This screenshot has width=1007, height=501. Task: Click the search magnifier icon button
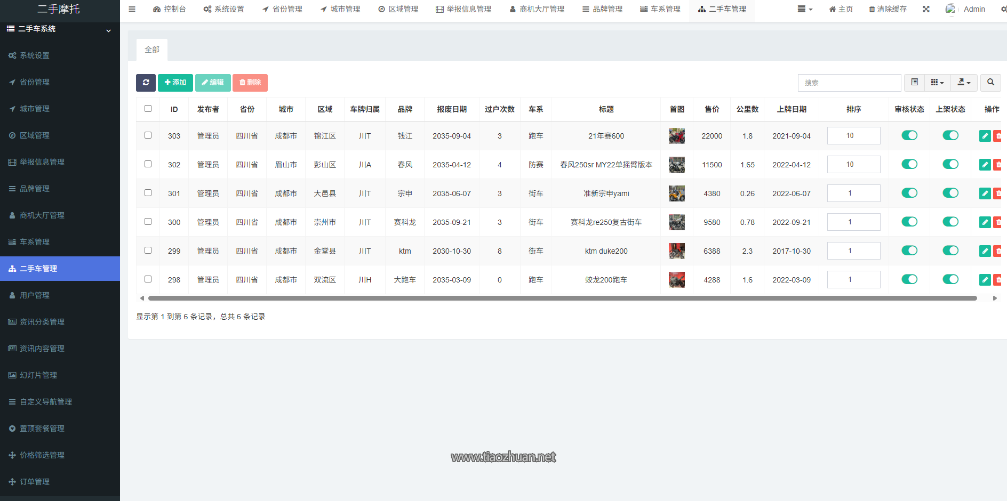click(x=990, y=83)
